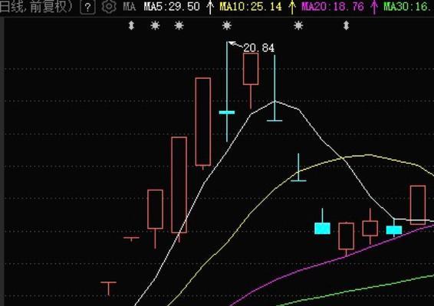Click the first up-down arrow marker

(131, 26)
